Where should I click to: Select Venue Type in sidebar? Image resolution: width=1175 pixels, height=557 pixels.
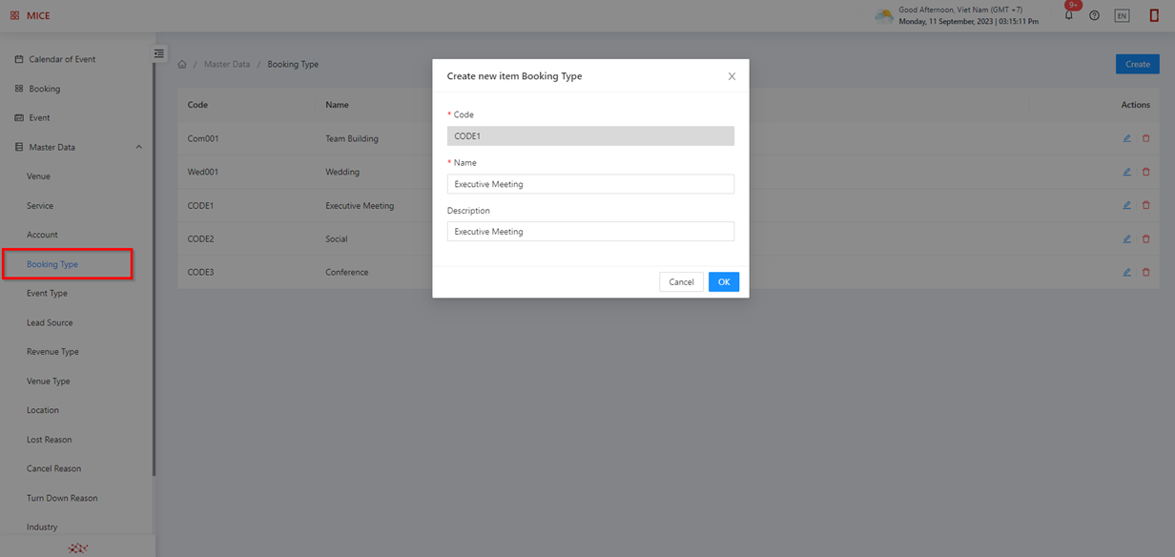point(49,382)
